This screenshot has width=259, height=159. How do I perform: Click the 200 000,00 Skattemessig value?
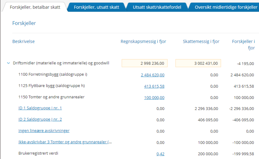coord(208,154)
